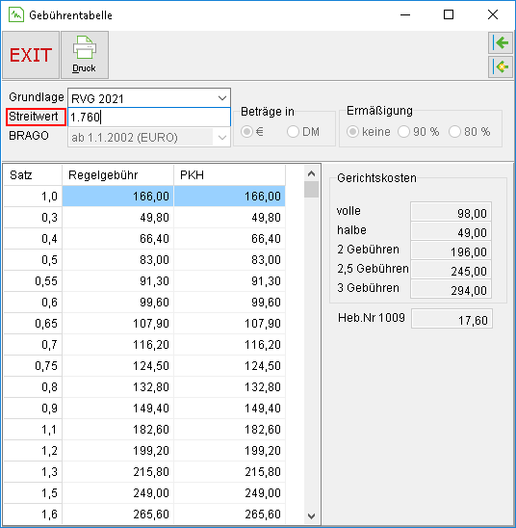516x528 pixels.
Task: Click PKH value 91,30
Action: (230, 280)
